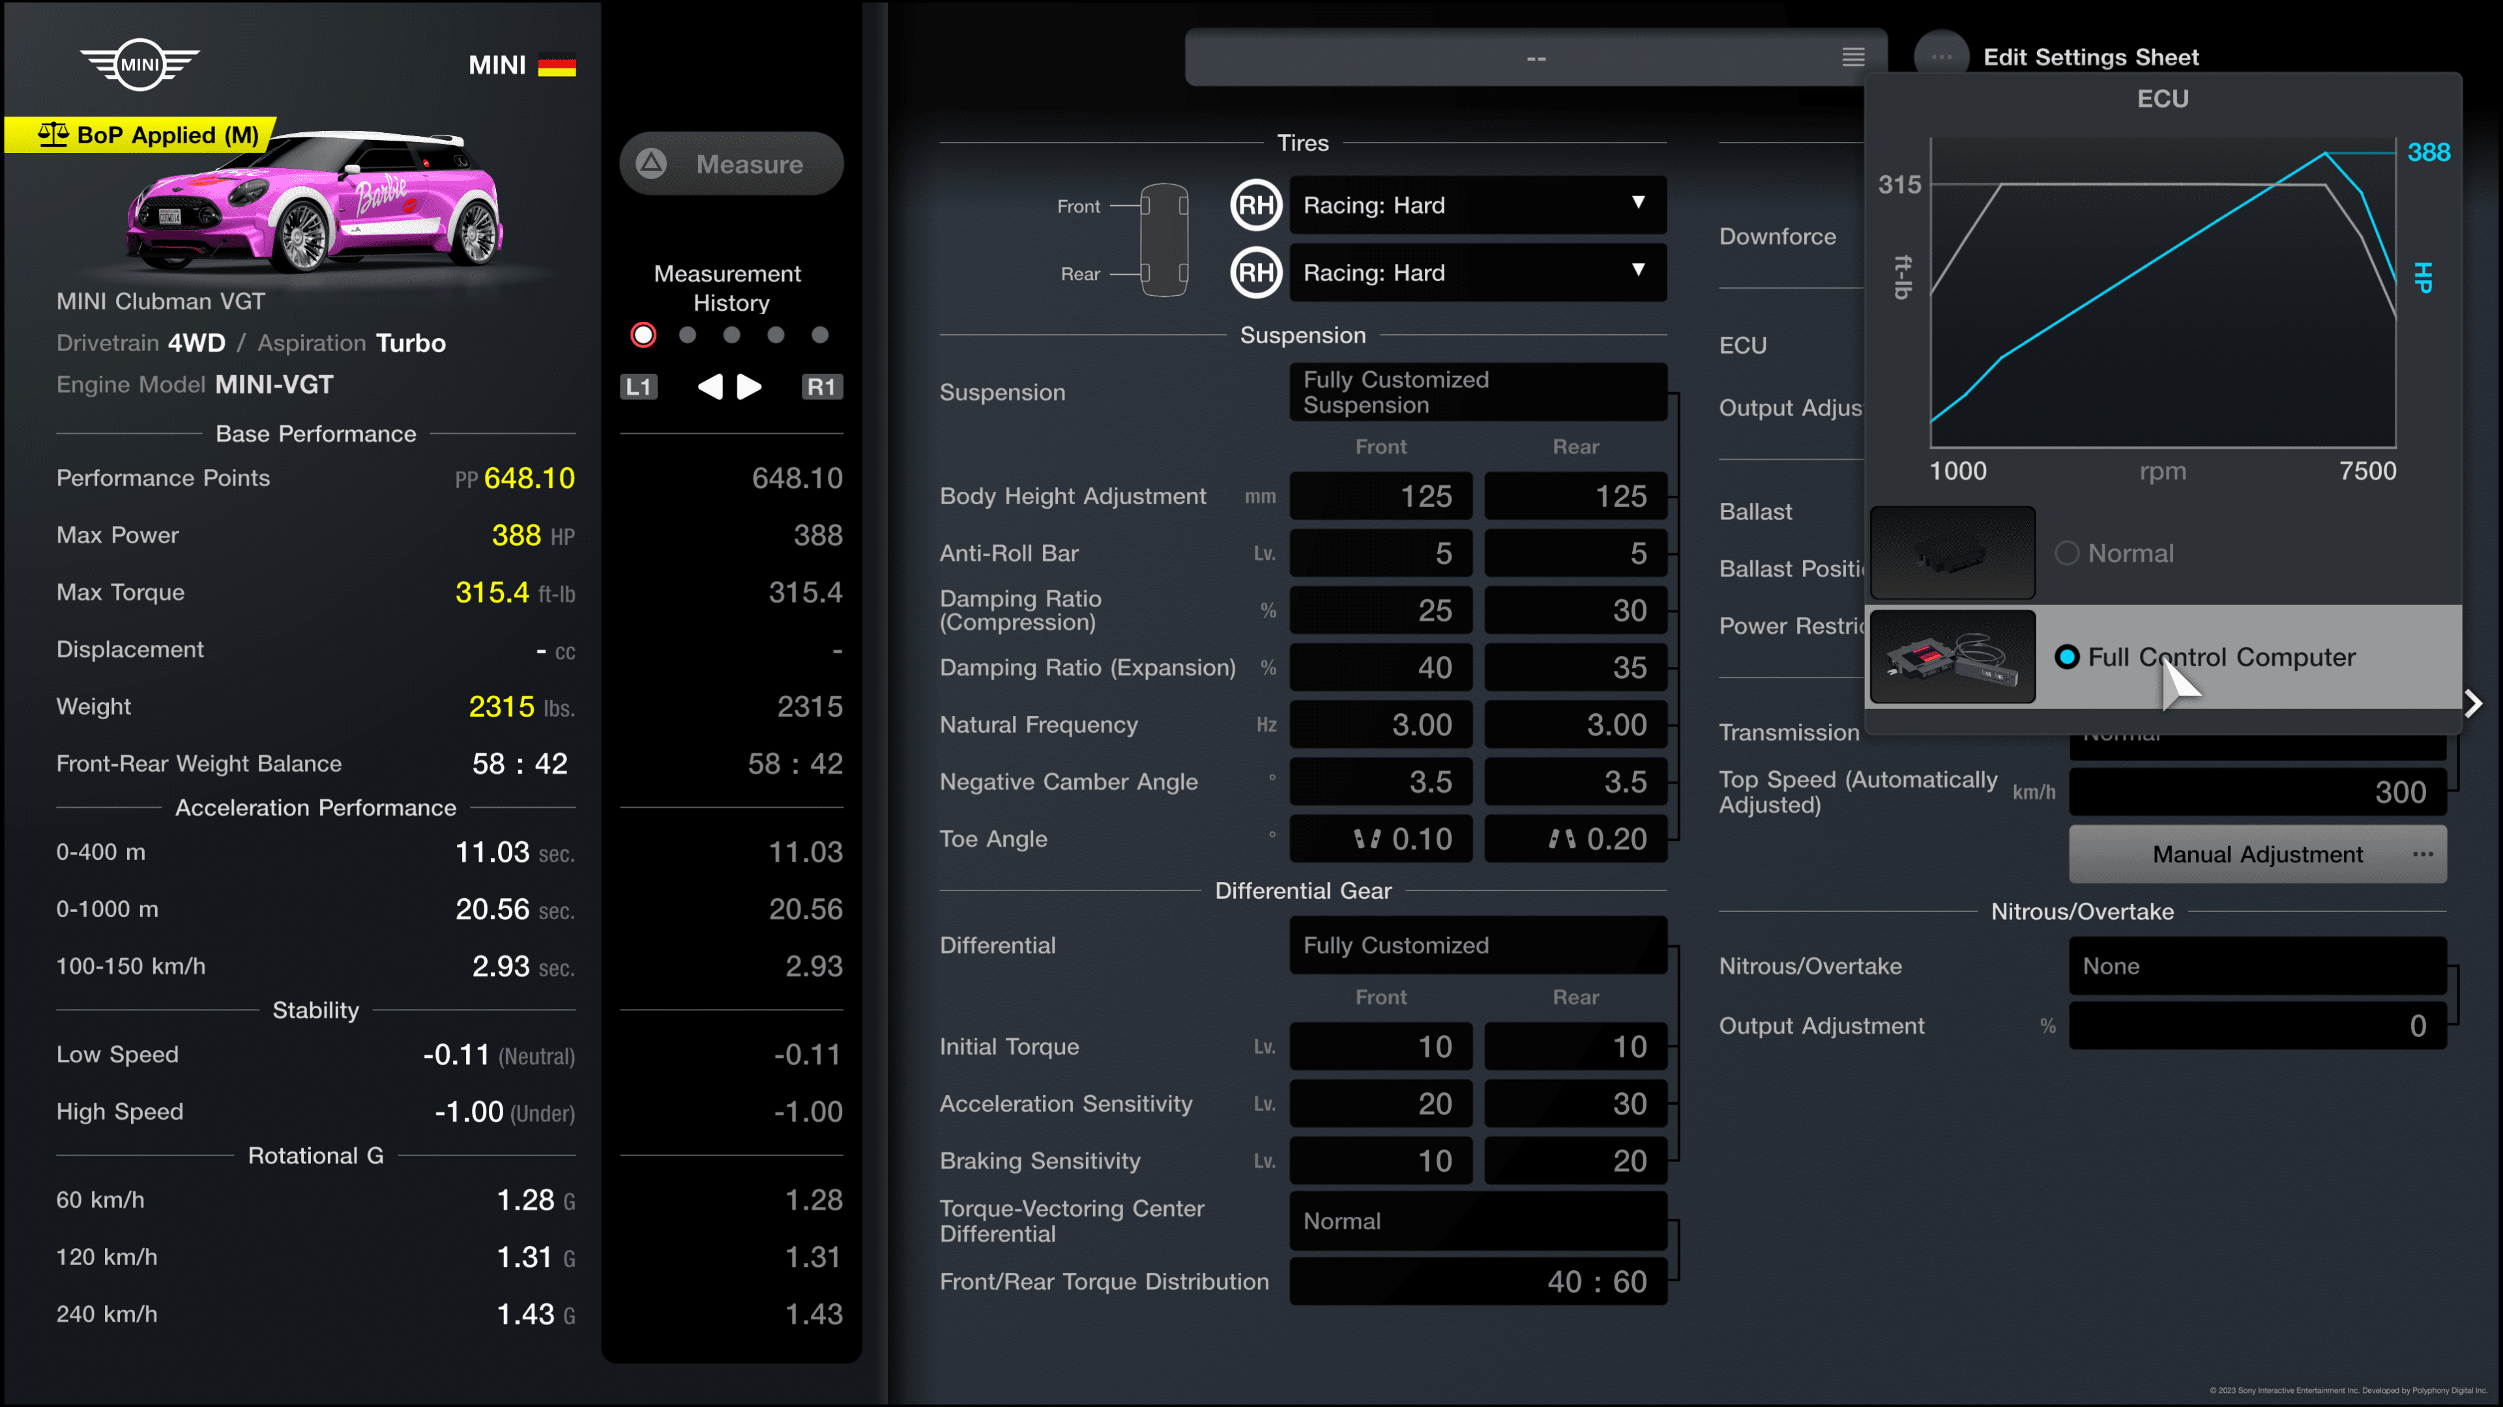Select the second measurement history dot
This screenshot has height=1407, width=2503.
(x=688, y=335)
